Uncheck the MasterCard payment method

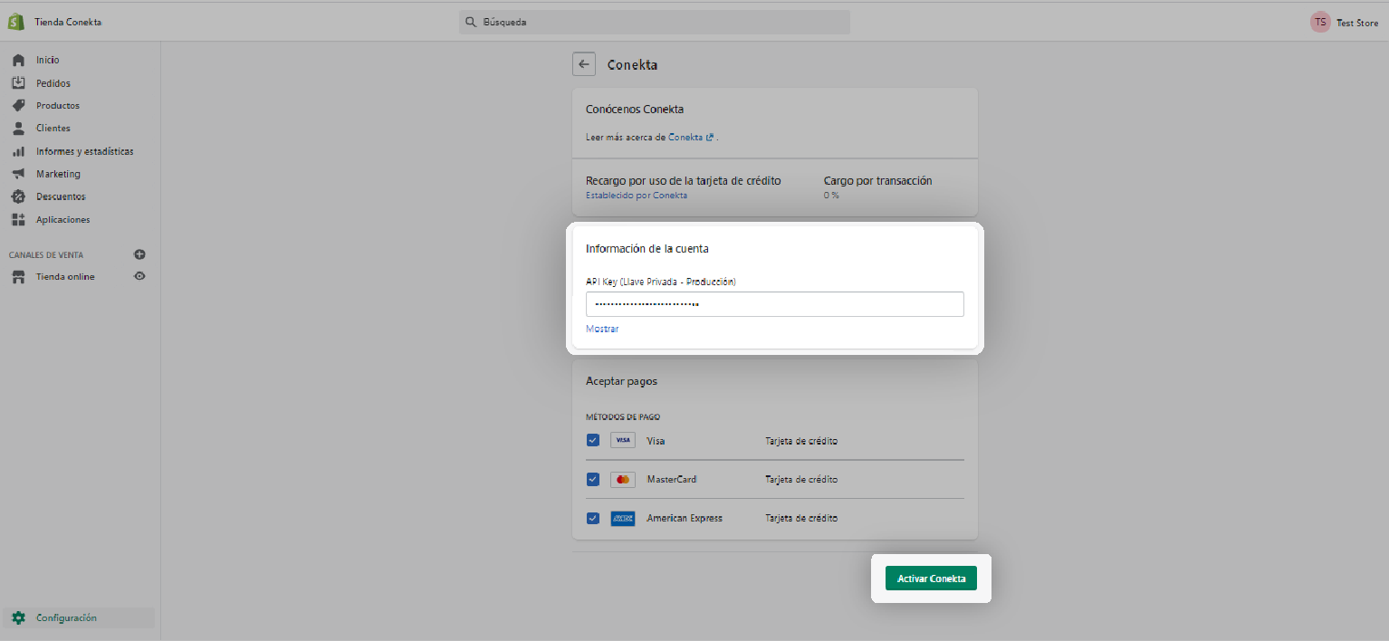click(593, 479)
